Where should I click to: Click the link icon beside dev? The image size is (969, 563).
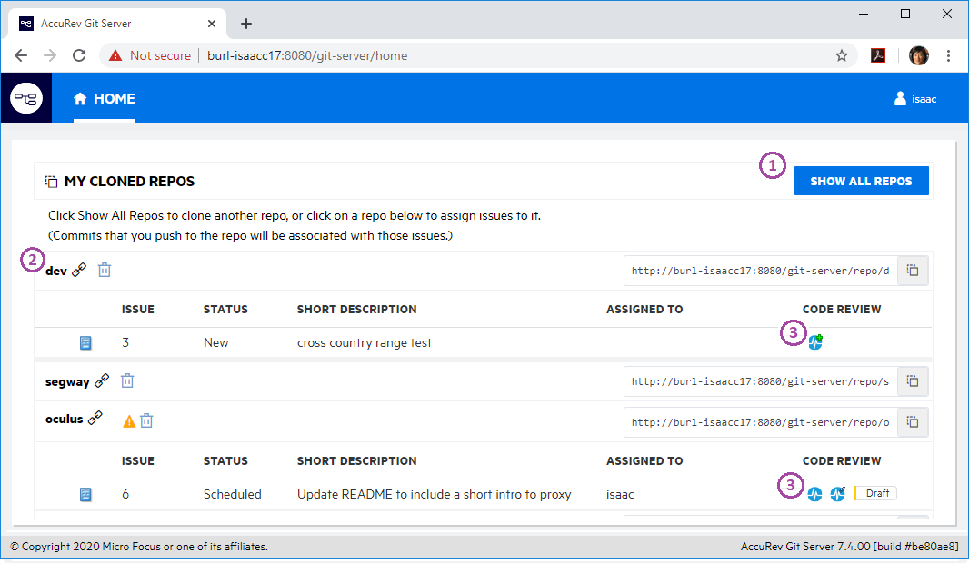79,270
